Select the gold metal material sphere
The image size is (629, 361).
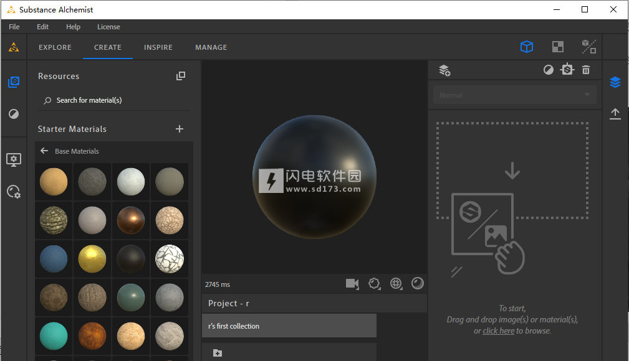coord(92,259)
